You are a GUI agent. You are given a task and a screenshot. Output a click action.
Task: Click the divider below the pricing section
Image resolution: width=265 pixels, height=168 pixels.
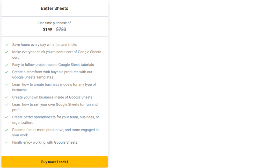(54, 36)
